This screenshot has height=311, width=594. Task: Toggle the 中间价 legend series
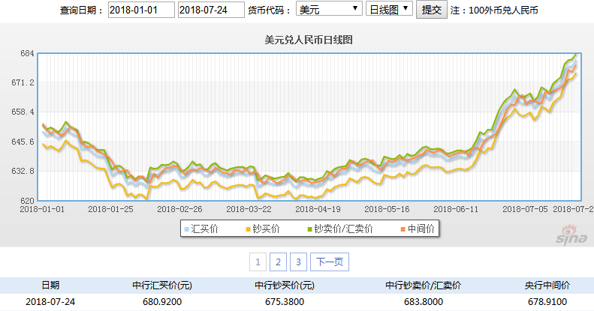[418, 229]
